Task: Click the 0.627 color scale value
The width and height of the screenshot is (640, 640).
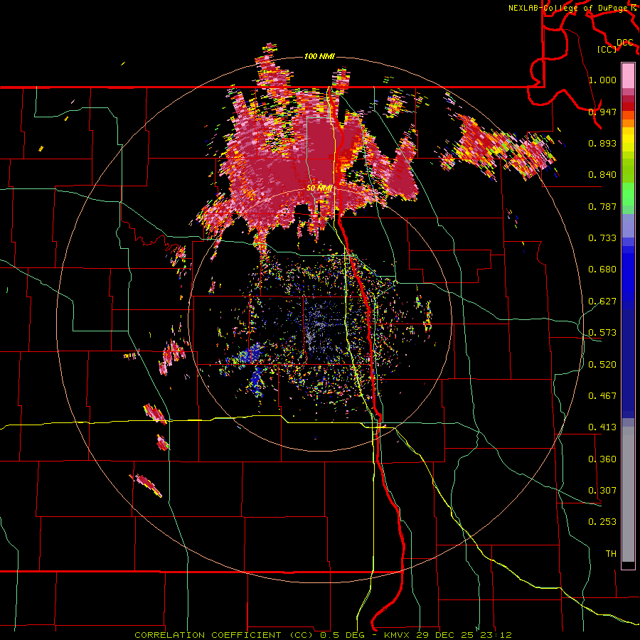Action: pos(602,302)
